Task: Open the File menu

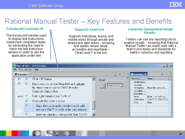Action: [x=15, y=69]
